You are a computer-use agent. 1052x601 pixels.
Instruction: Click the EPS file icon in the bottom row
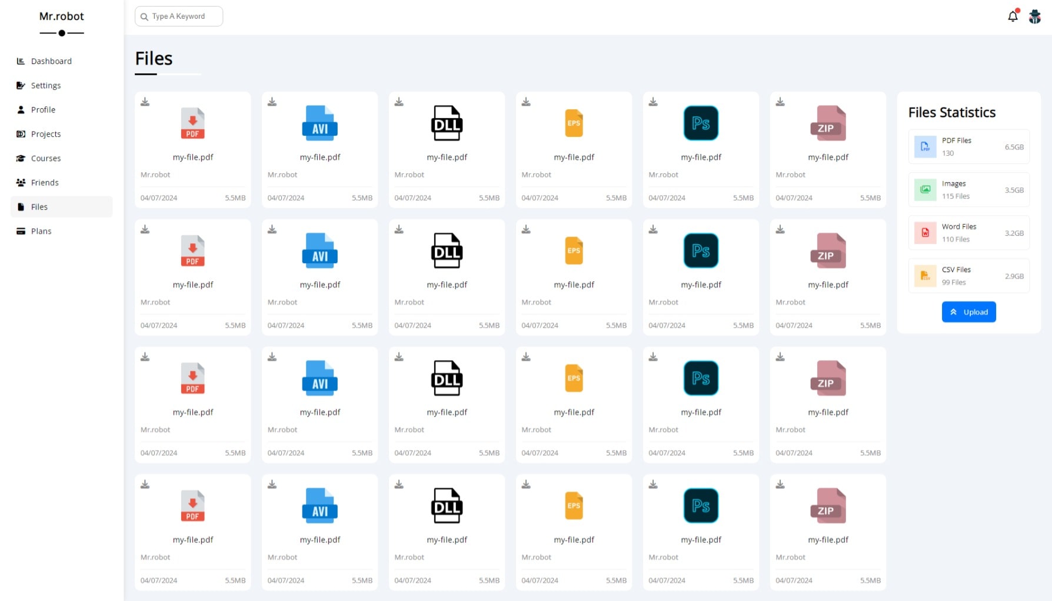pyautogui.click(x=574, y=506)
